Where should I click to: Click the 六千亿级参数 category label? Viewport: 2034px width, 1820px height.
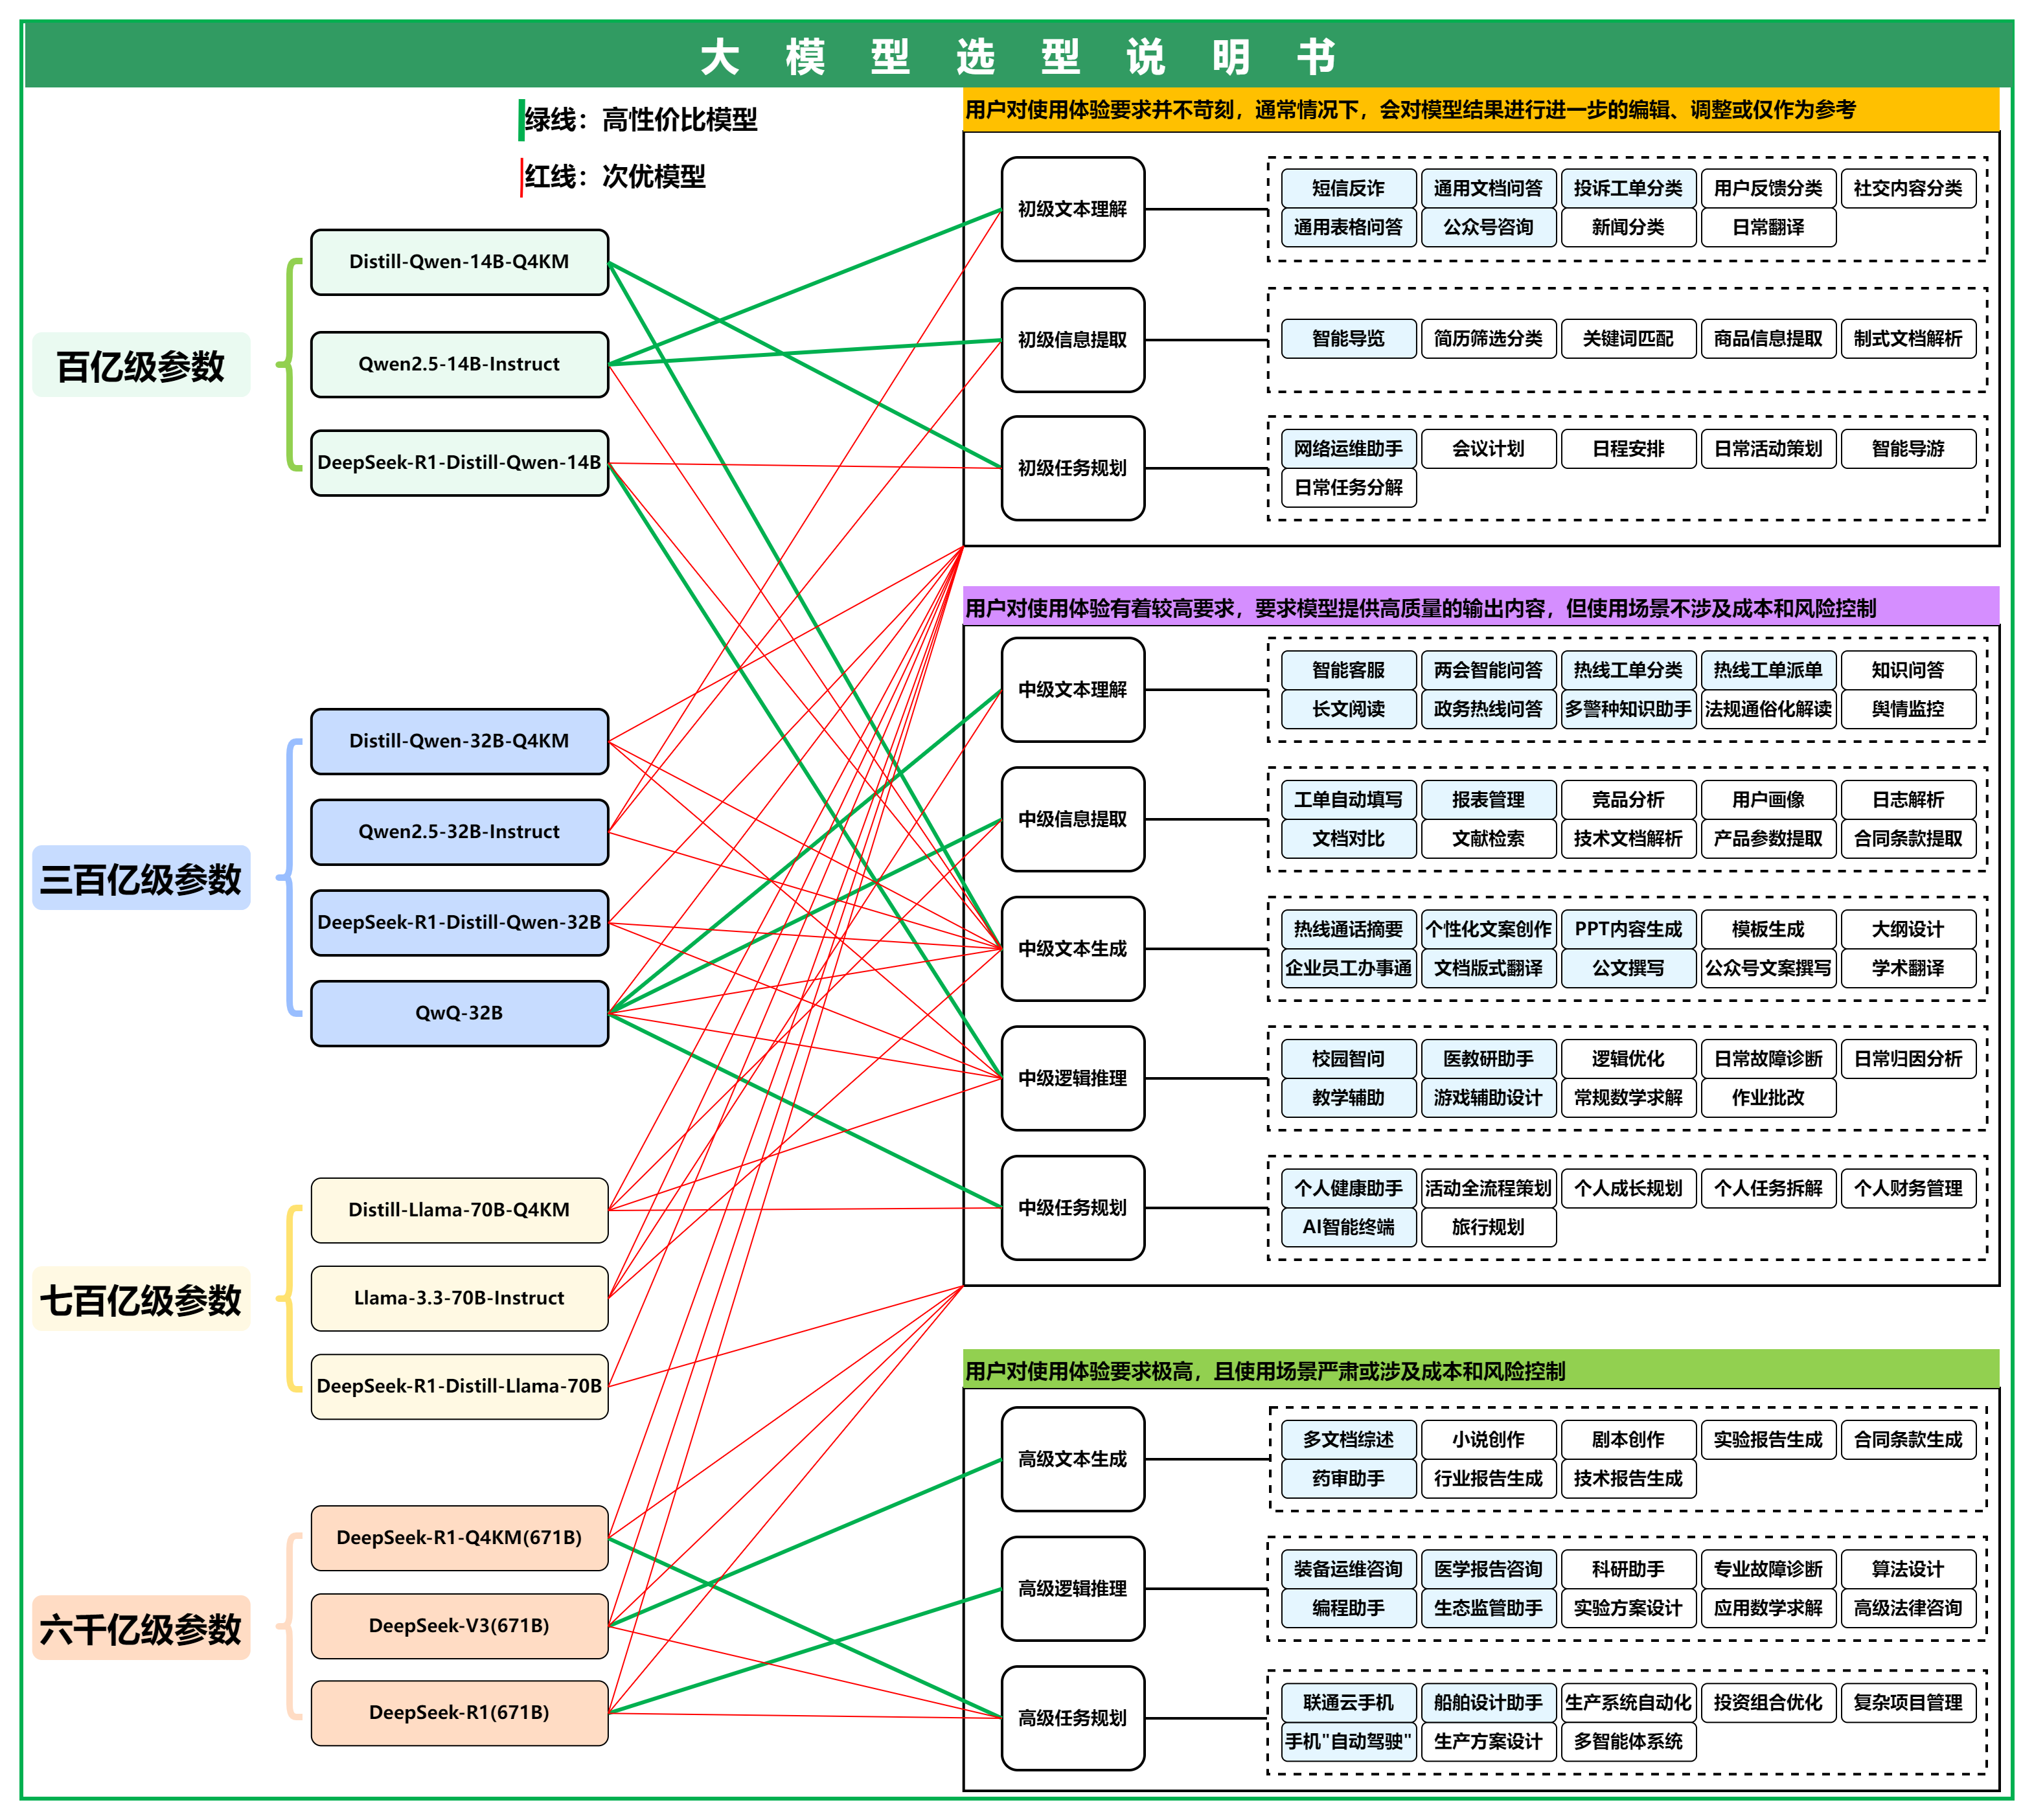141,1629
